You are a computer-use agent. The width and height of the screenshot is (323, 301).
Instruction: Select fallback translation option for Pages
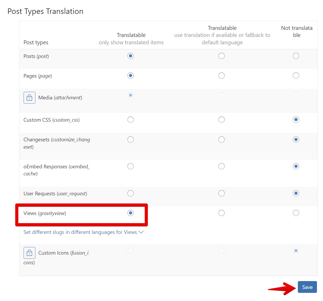tap(222, 76)
